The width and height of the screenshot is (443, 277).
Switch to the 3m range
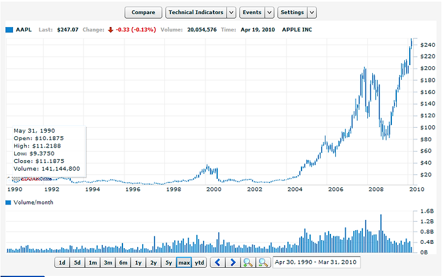point(108,263)
